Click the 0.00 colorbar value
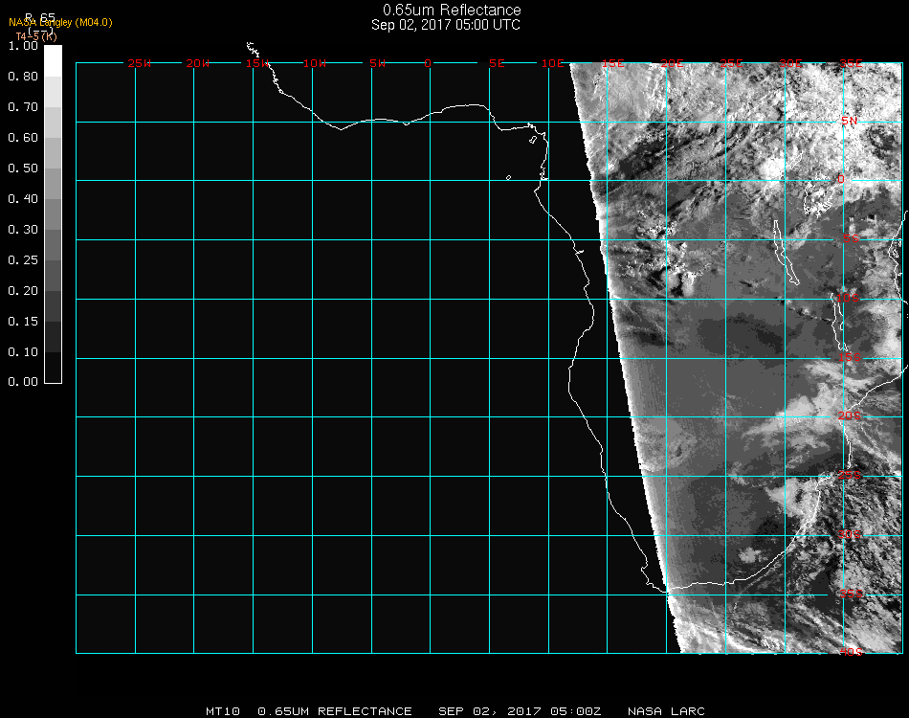909x718 pixels. [x=23, y=382]
